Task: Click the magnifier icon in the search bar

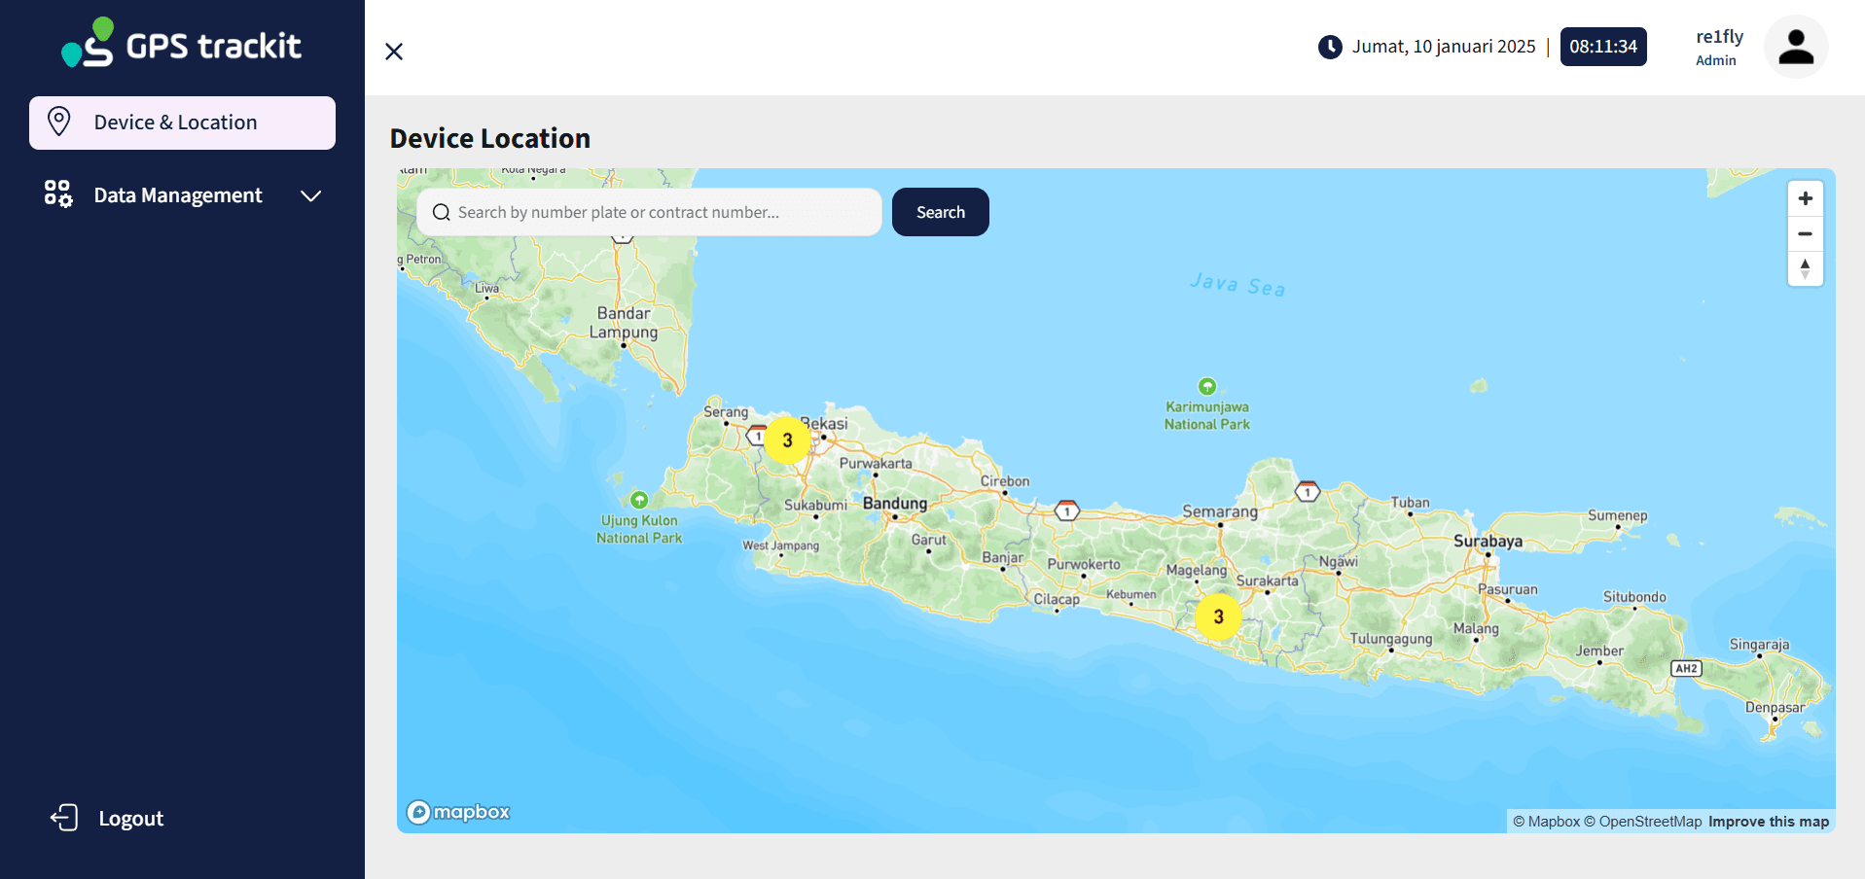Action: coord(441,212)
